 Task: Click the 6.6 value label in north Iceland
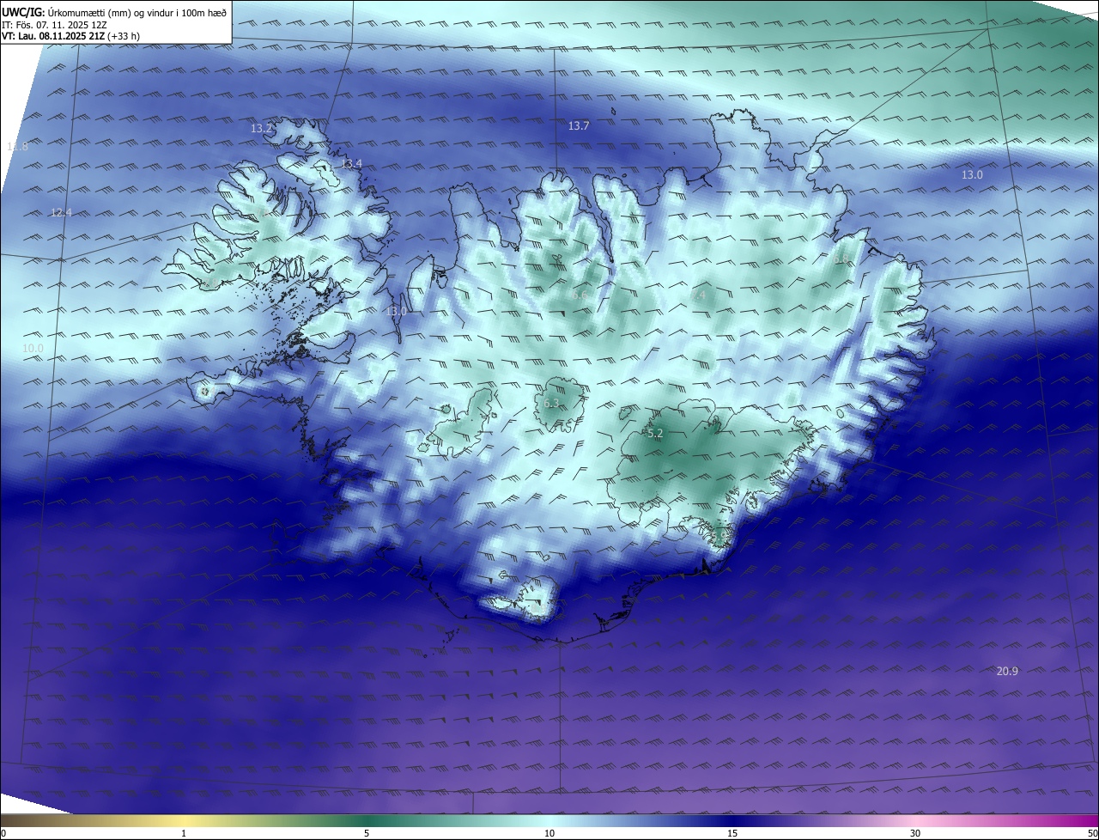pos(580,295)
